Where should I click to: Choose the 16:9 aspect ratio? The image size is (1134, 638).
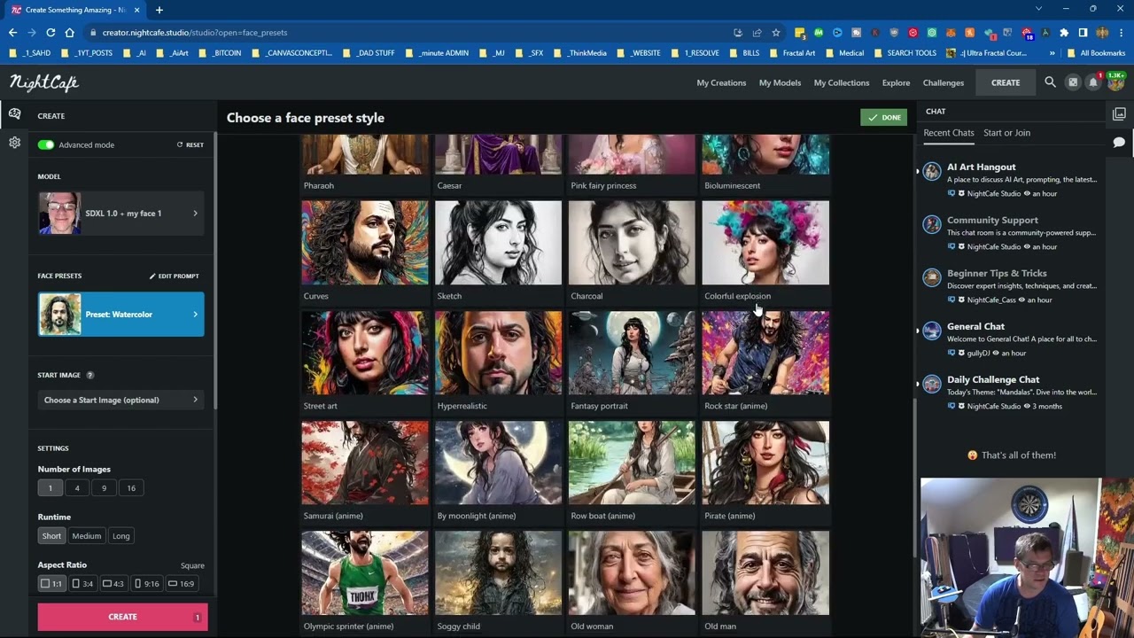182,584
